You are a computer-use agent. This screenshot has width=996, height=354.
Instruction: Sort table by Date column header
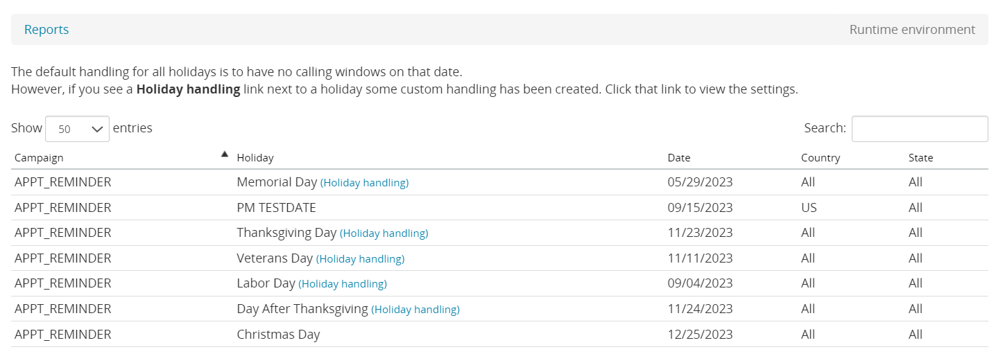click(x=679, y=158)
